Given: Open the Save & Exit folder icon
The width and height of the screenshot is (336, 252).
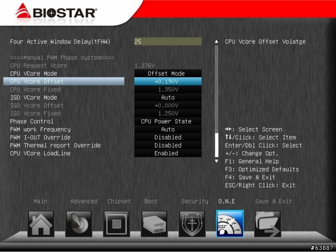Looking at the screenshot, I should tap(268, 224).
